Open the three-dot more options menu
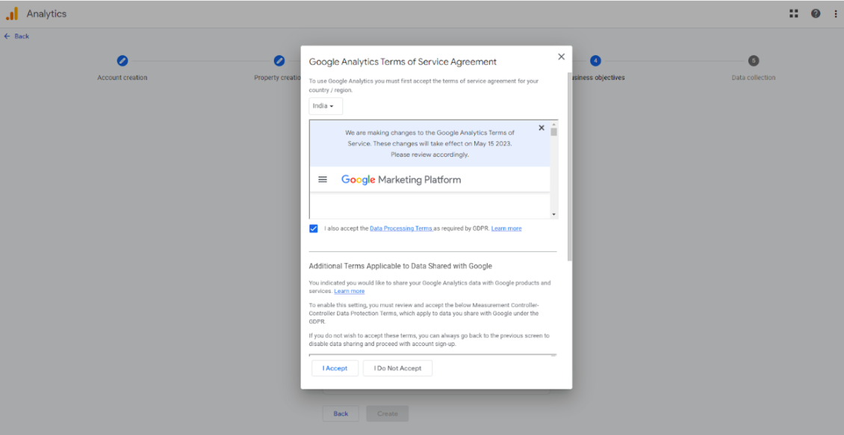Viewport: 844px width, 435px height. [x=836, y=13]
